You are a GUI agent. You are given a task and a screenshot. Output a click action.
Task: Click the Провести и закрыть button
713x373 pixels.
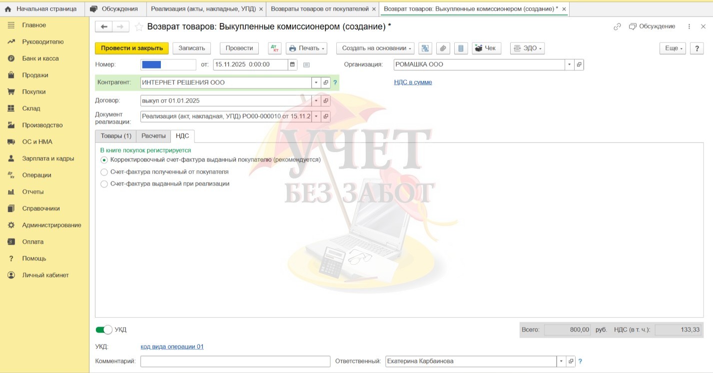click(132, 48)
